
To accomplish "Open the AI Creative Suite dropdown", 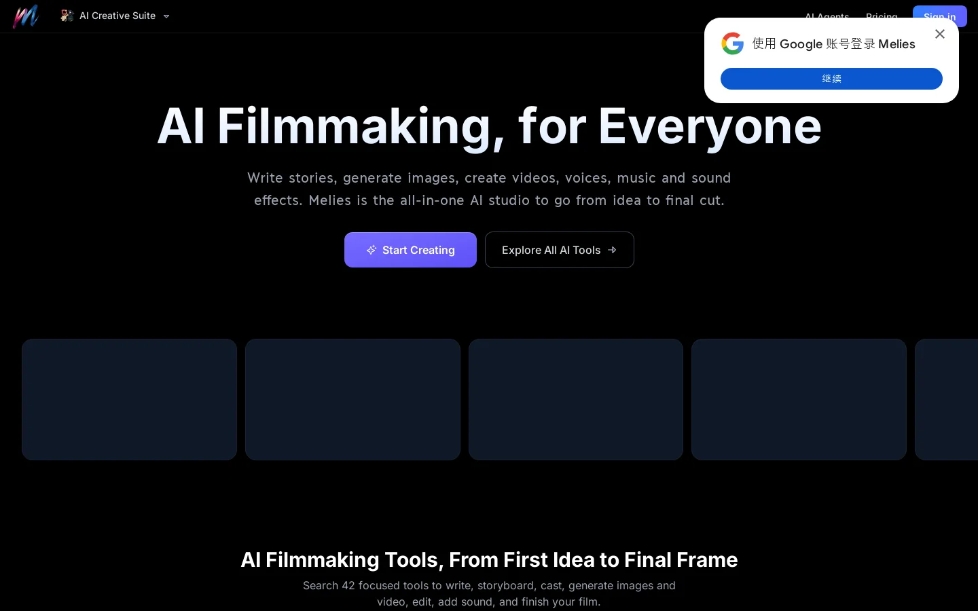I will [x=115, y=16].
